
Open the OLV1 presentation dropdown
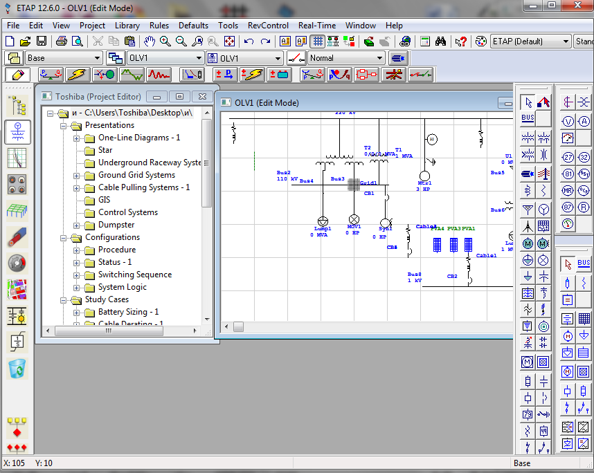coord(199,58)
